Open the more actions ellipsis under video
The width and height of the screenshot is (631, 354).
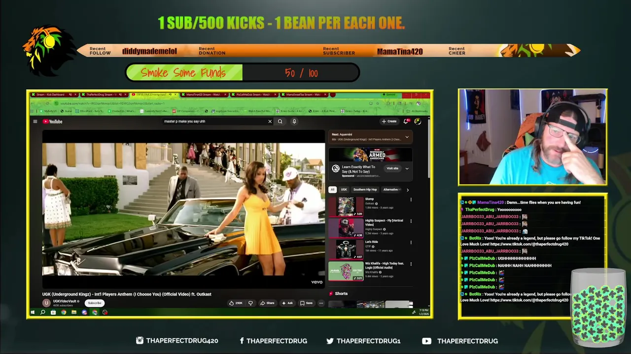(x=321, y=303)
